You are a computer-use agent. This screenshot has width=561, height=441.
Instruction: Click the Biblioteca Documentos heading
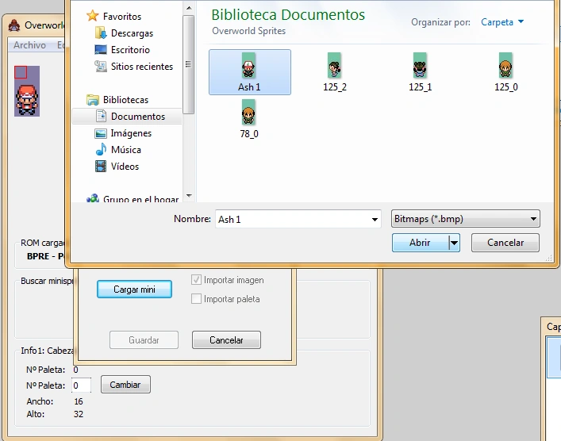click(x=288, y=15)
